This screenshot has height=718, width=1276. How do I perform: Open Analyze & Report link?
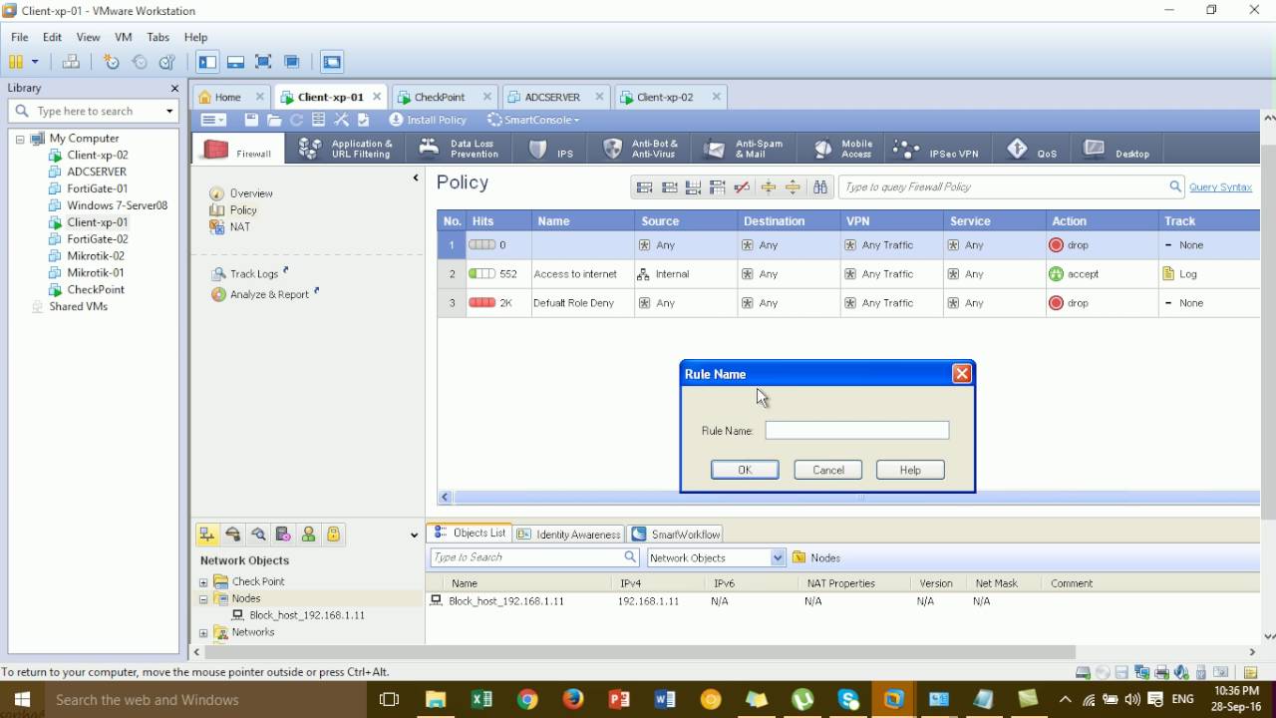[269, 295]
